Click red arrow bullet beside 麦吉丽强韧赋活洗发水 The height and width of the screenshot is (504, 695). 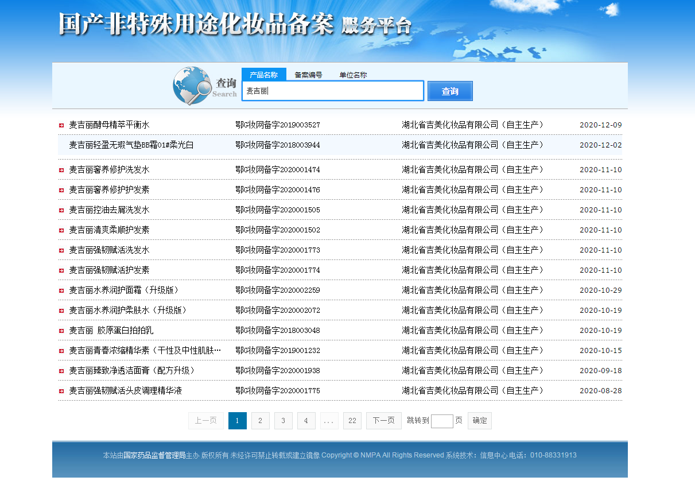[61, 250]
